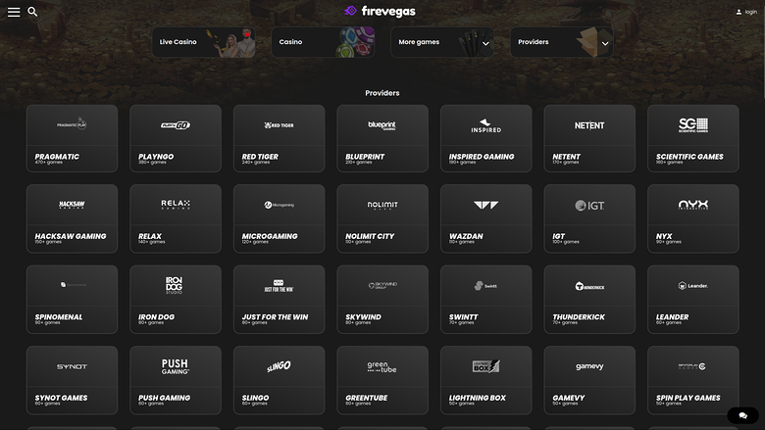Click the Slingo provider logo
Screen dimensions: 765x430
pos(279,366)
